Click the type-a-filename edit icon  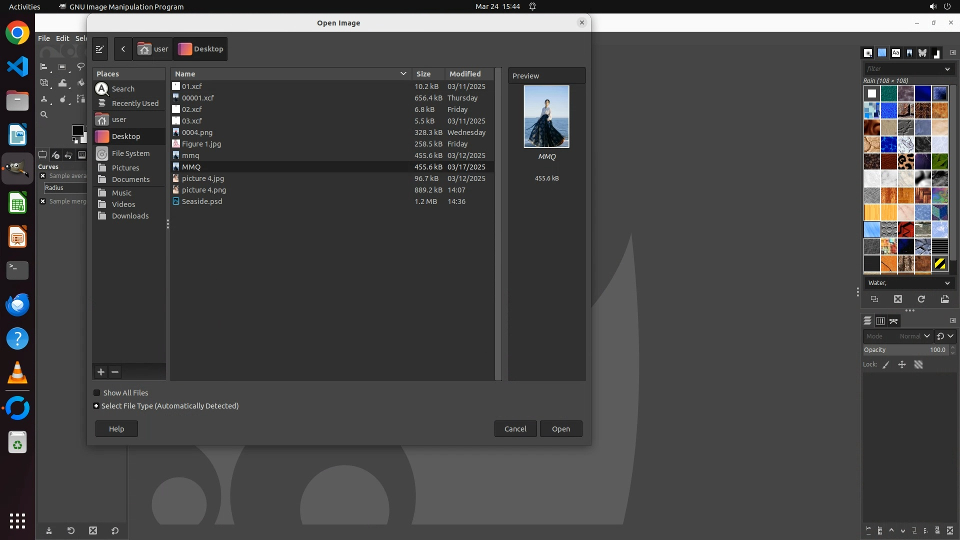click(99, 49)
